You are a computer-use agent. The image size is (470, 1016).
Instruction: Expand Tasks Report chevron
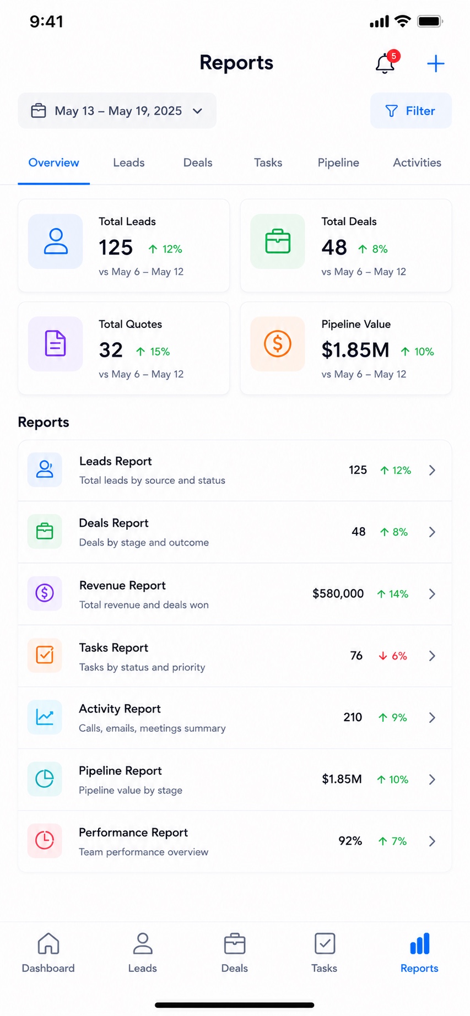[x=433, y=656]
